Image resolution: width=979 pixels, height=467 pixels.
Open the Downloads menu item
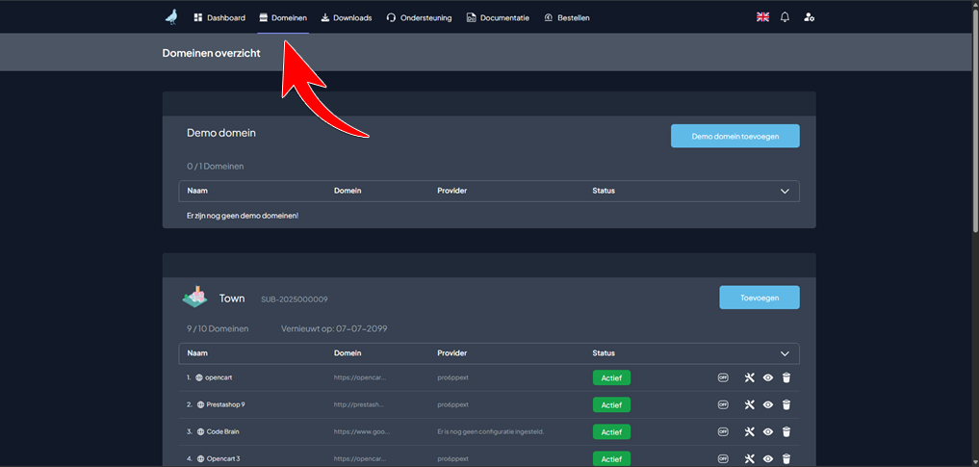pyautogui.click(x=347, y=17)
